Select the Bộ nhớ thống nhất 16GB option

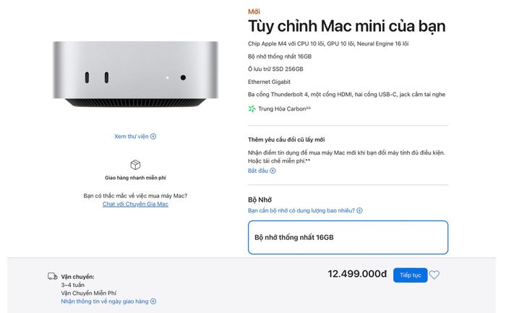point(348,237)
